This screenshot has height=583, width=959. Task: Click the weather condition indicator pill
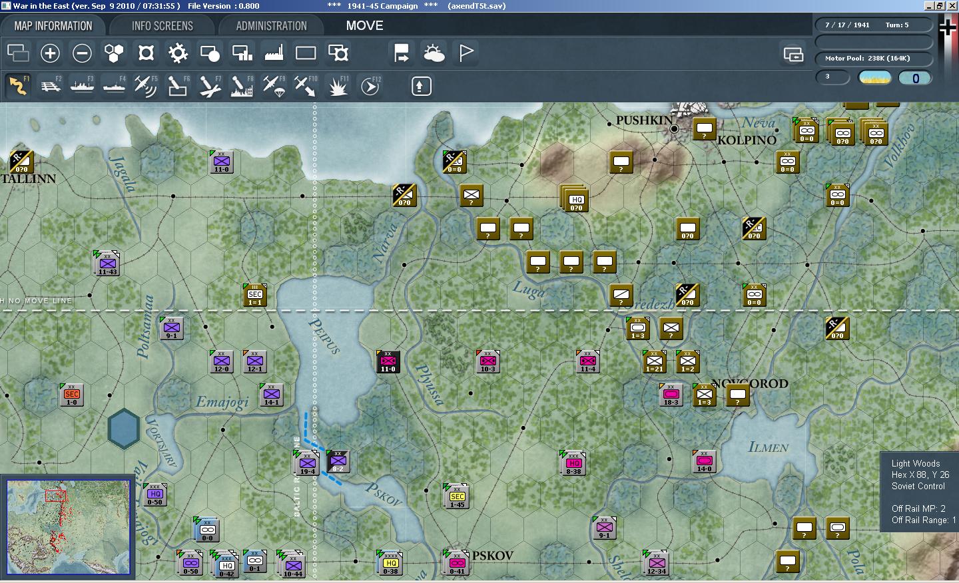coord(875,78)
